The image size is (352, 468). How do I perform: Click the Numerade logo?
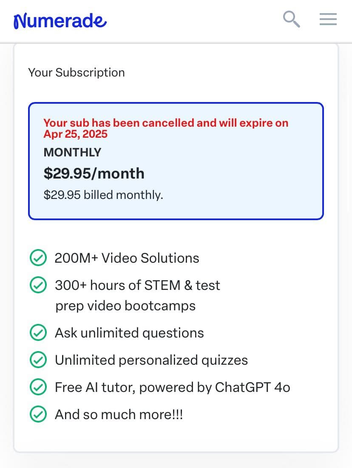60,20
